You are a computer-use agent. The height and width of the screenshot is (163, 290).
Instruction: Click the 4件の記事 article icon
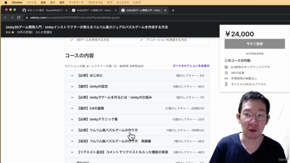pos(226,73)
